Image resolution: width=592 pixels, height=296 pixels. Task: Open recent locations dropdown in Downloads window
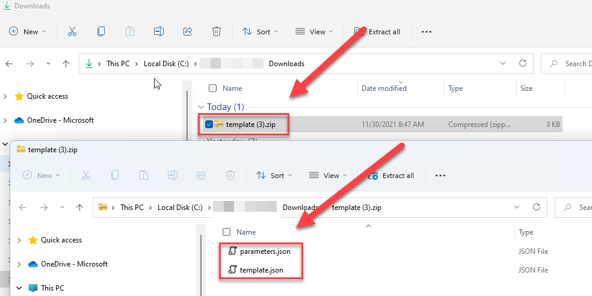coord(48,64)
